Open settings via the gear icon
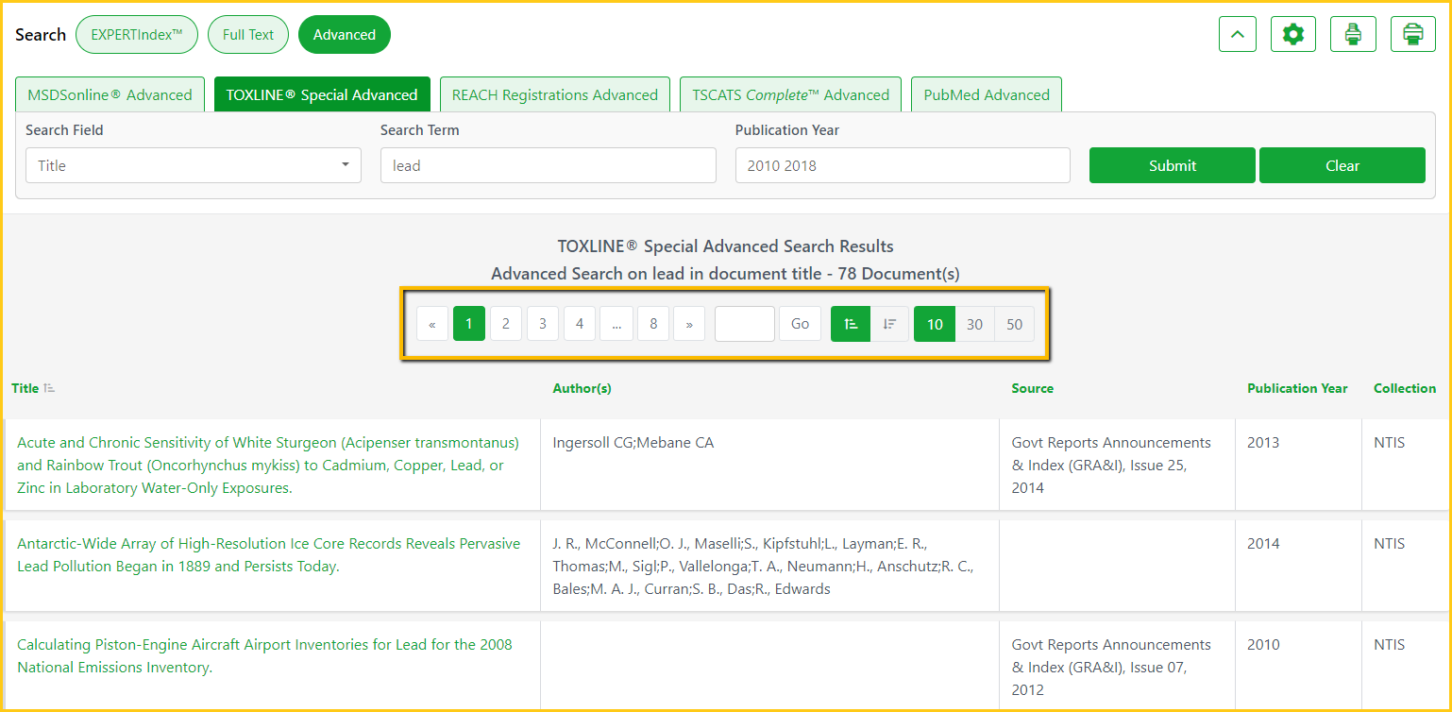The width and height of the screenshot is (1452, 712). (1292, 35)
